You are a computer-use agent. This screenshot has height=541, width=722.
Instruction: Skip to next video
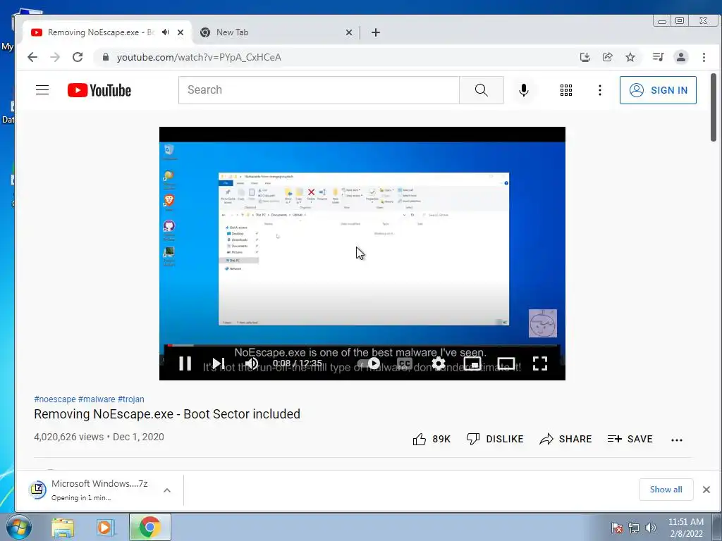[219, 363]
